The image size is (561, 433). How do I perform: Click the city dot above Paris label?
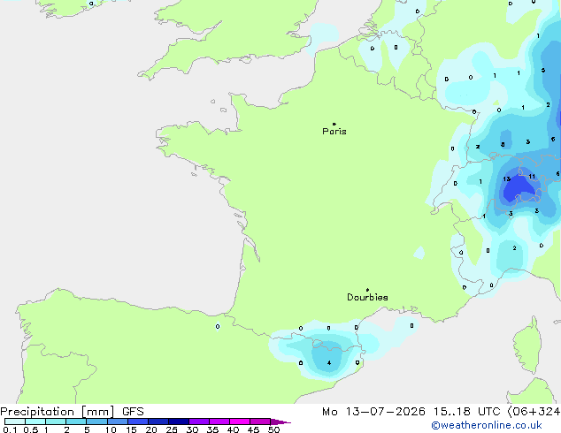coord(334,124)
